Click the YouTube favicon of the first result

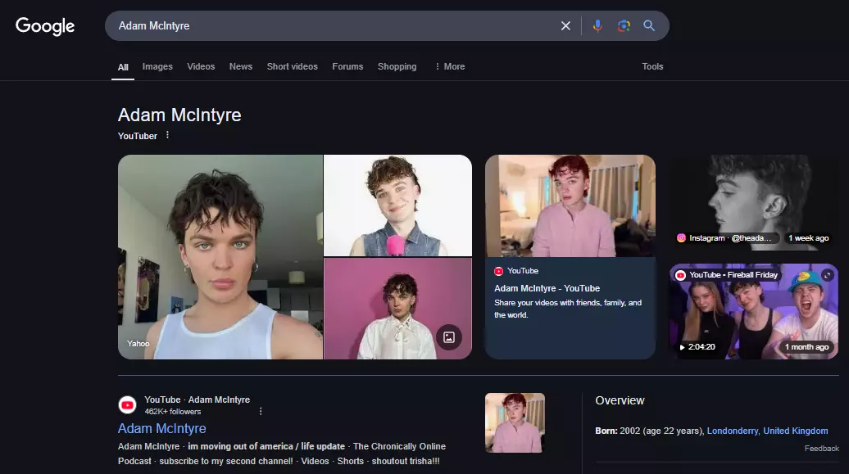(127, 404)
